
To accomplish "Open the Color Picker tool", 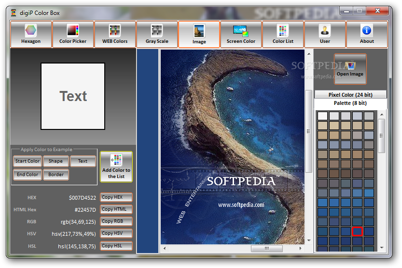I will pos(73,34).
